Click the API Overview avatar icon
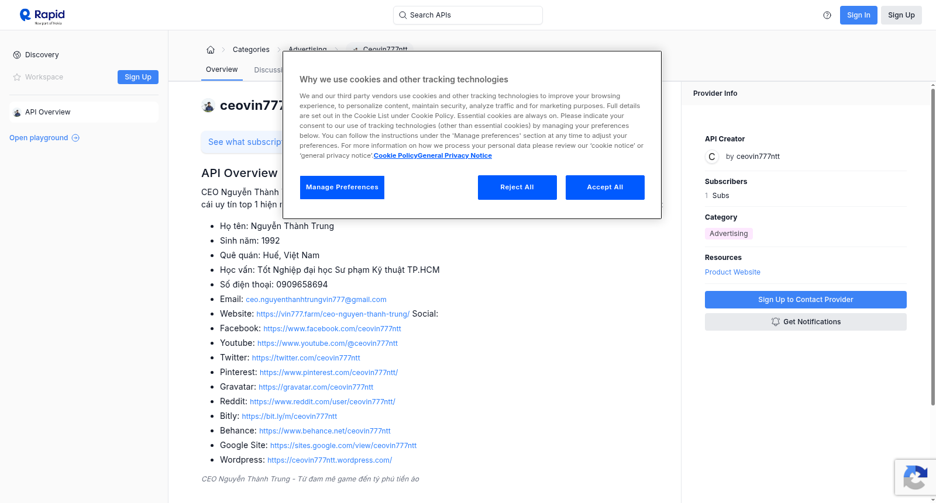This screenshot has height=503, width=936. 17,112
